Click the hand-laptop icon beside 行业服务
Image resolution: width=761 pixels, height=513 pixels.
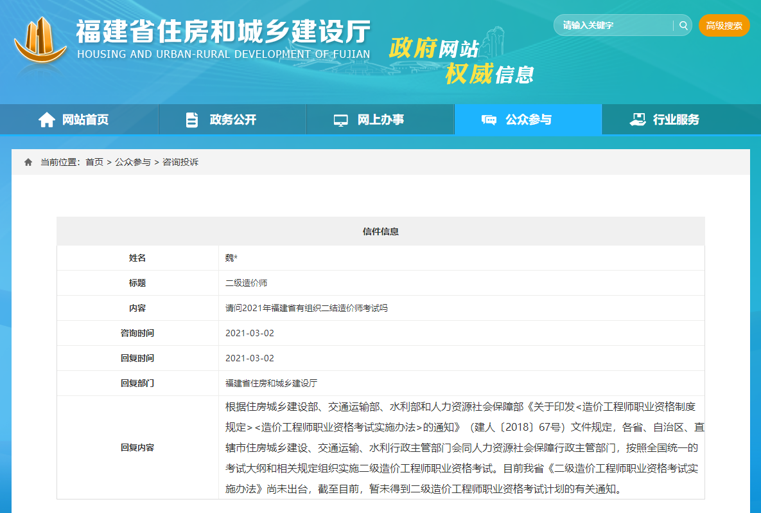(637, 120)
